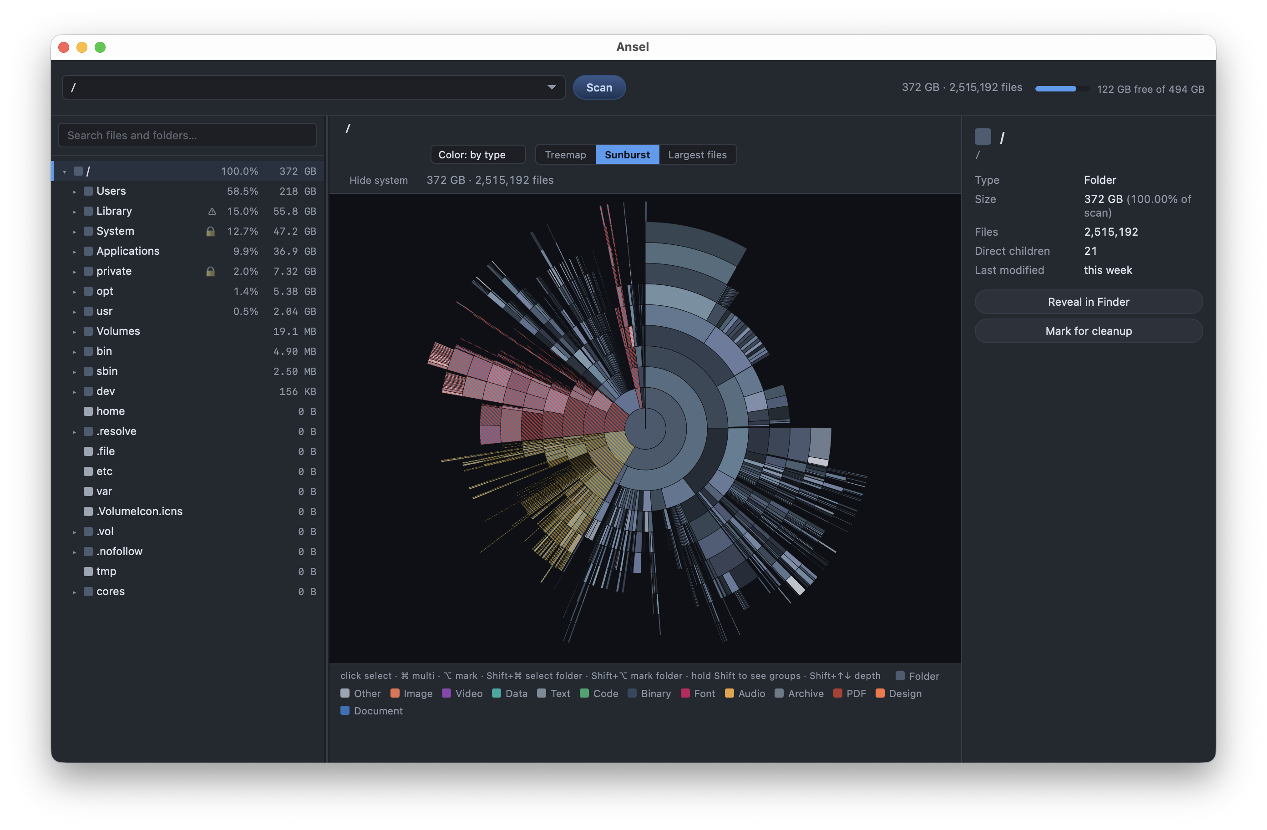This screenshot has width=1267, height=830.
Task: Click the Code legend color swatch
Action: (584, 693)
